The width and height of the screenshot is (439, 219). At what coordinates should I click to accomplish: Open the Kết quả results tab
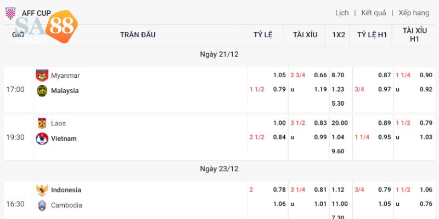pos(374,13)
